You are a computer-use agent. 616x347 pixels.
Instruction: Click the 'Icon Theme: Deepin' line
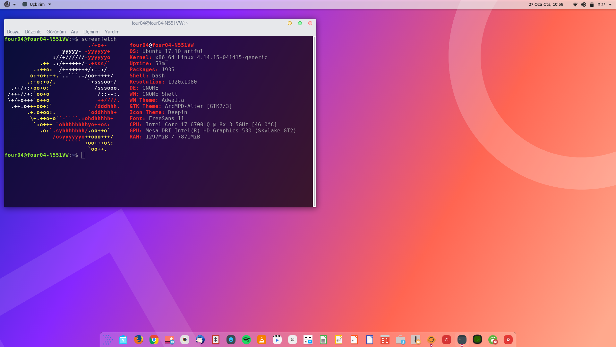click(x=158, y=112)
